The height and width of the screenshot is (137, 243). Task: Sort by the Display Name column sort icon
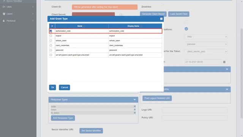click(x=141, y=26)
